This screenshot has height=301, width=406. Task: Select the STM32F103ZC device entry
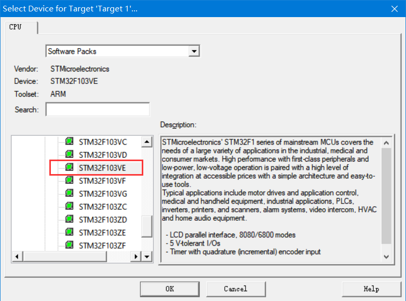point(103,207)
